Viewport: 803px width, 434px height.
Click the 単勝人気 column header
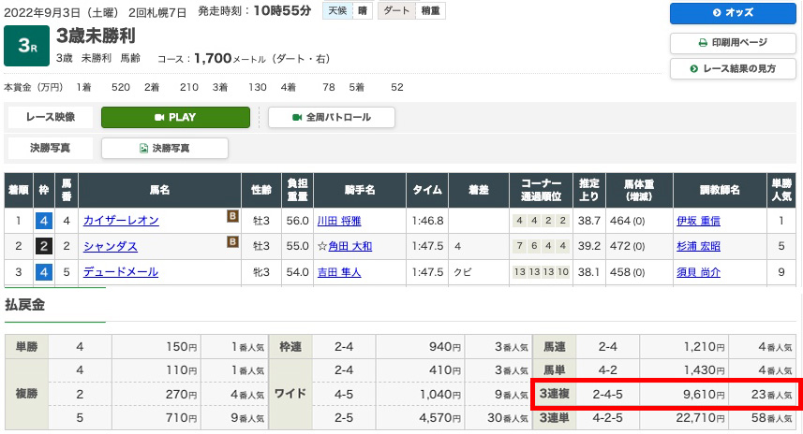coord(781,190)
